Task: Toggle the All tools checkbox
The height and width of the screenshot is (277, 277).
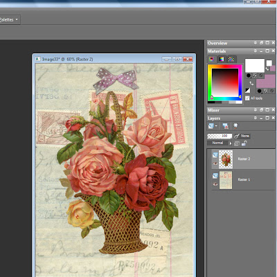Action: pyautogui.click(x=247, y=98)
